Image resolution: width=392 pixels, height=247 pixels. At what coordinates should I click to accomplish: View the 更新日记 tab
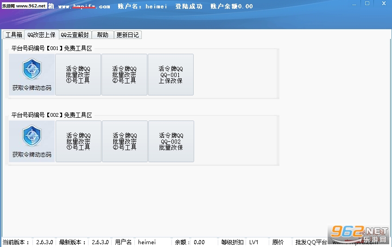pyautogui.click(x=127, y=35)
